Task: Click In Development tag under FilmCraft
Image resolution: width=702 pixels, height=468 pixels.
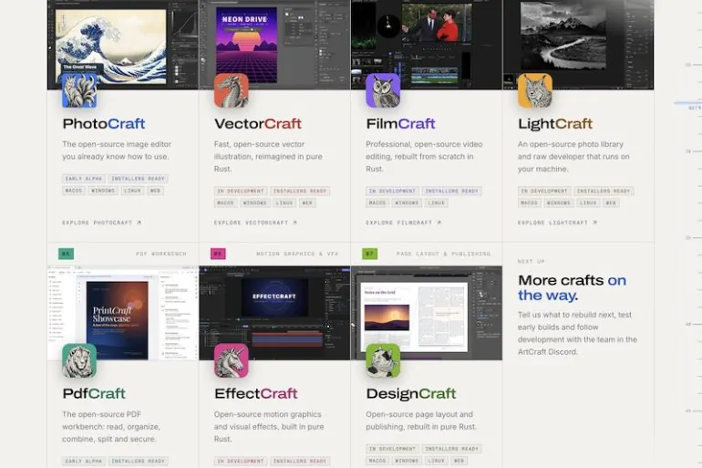Action: pos(392,192)
